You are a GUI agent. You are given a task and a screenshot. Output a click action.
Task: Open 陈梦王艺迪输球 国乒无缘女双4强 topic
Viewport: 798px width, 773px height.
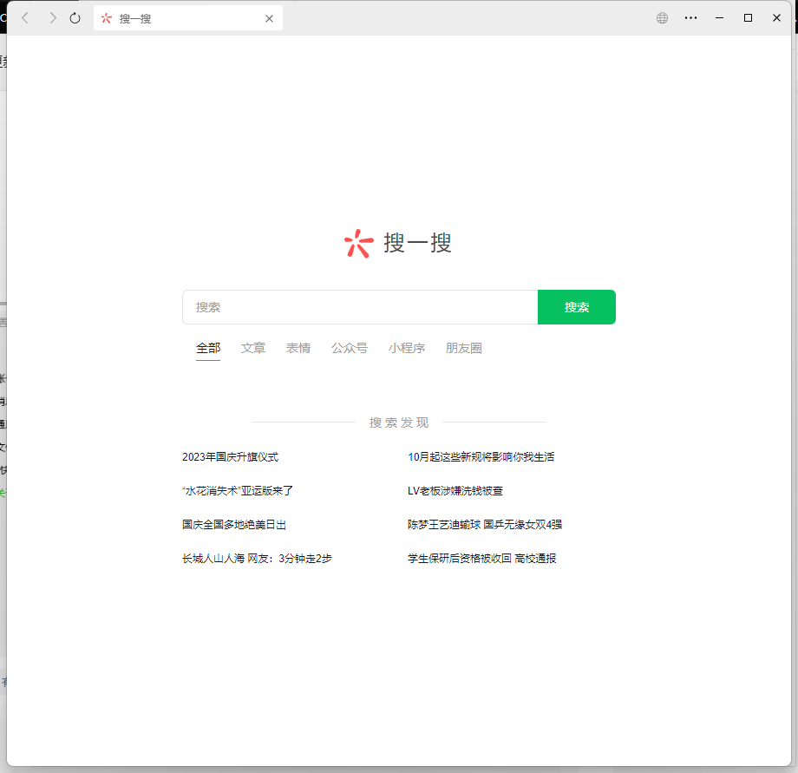pos(485,525)
